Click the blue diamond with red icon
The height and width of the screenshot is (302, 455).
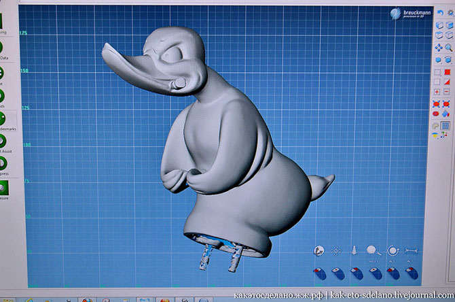click(445, 114)
